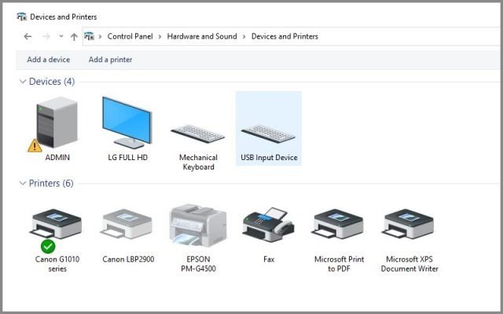Click the Devices and Printers title bar icon
Viewport: 503px width, 314px height.
[21, 16]
